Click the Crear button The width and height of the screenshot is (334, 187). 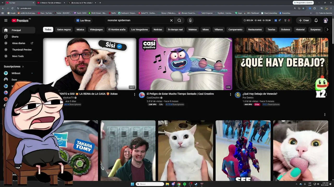click(x=304, y=20)
